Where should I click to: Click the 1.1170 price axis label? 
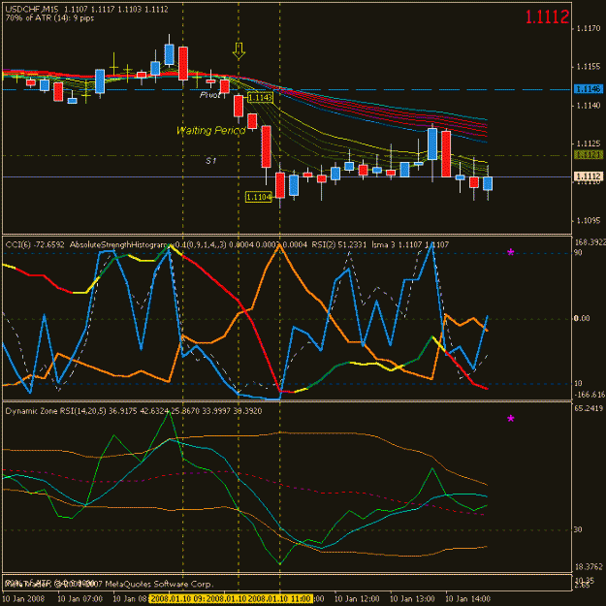(x=589, y=28)
